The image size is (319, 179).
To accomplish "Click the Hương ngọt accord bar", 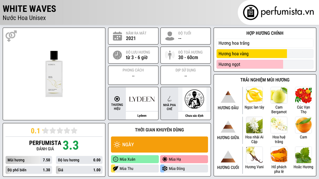I will tap(265, 64).
